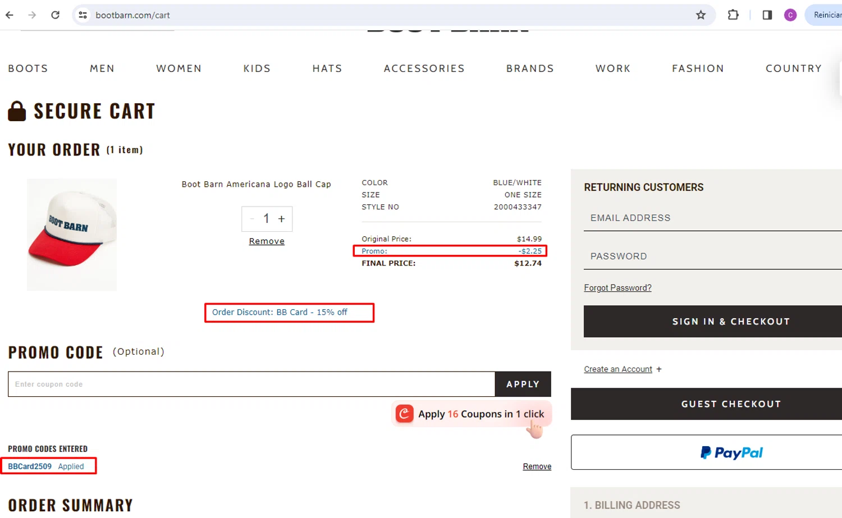Open the KIDS menu

257,68
